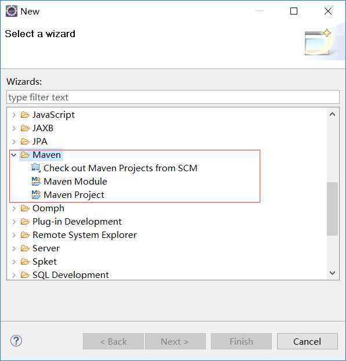346x361 pixels.
Task: Expand the SQL Development category
Action: click(x=14, y=275)
